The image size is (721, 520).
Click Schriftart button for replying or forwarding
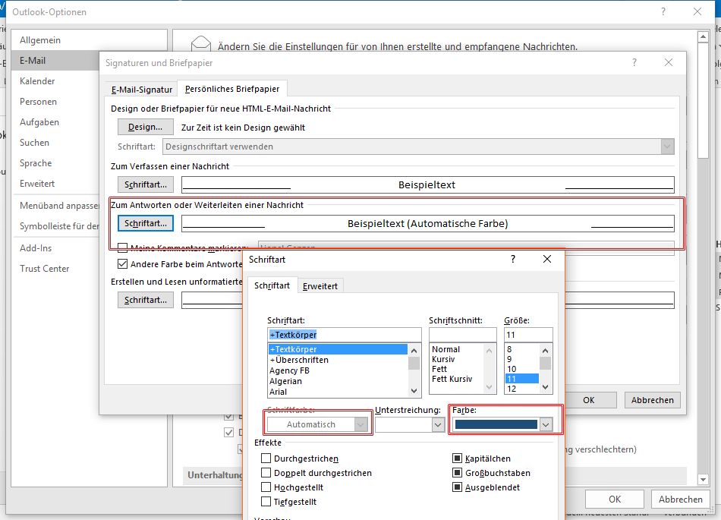click(145, 223)
